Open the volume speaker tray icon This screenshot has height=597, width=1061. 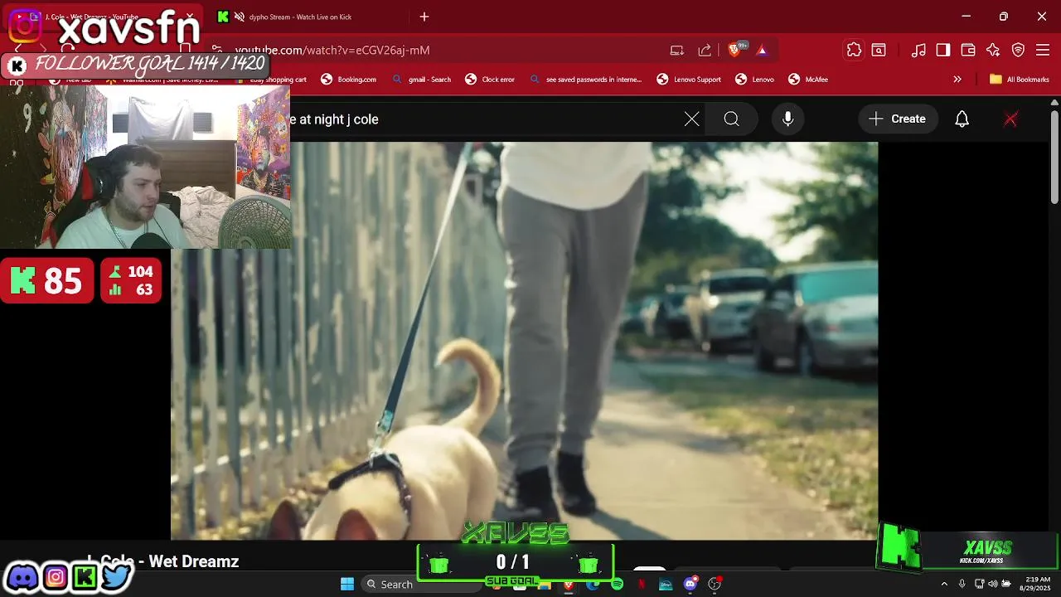[x=992, y=585]
